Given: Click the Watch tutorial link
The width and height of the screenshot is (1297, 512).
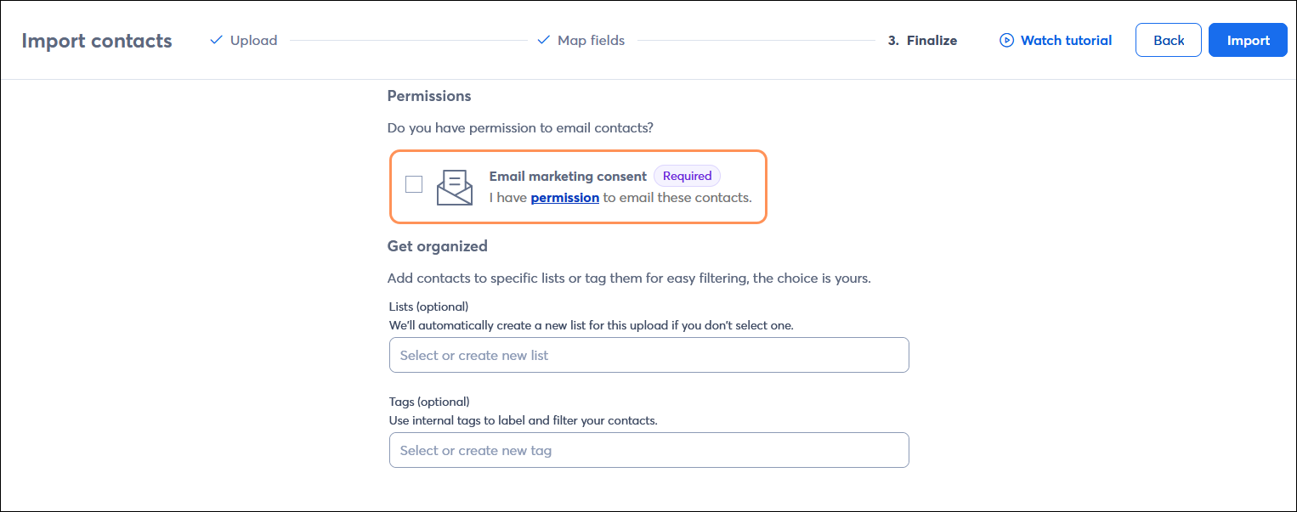Looking at the screenshot, I should click(x=1064, y=39).
